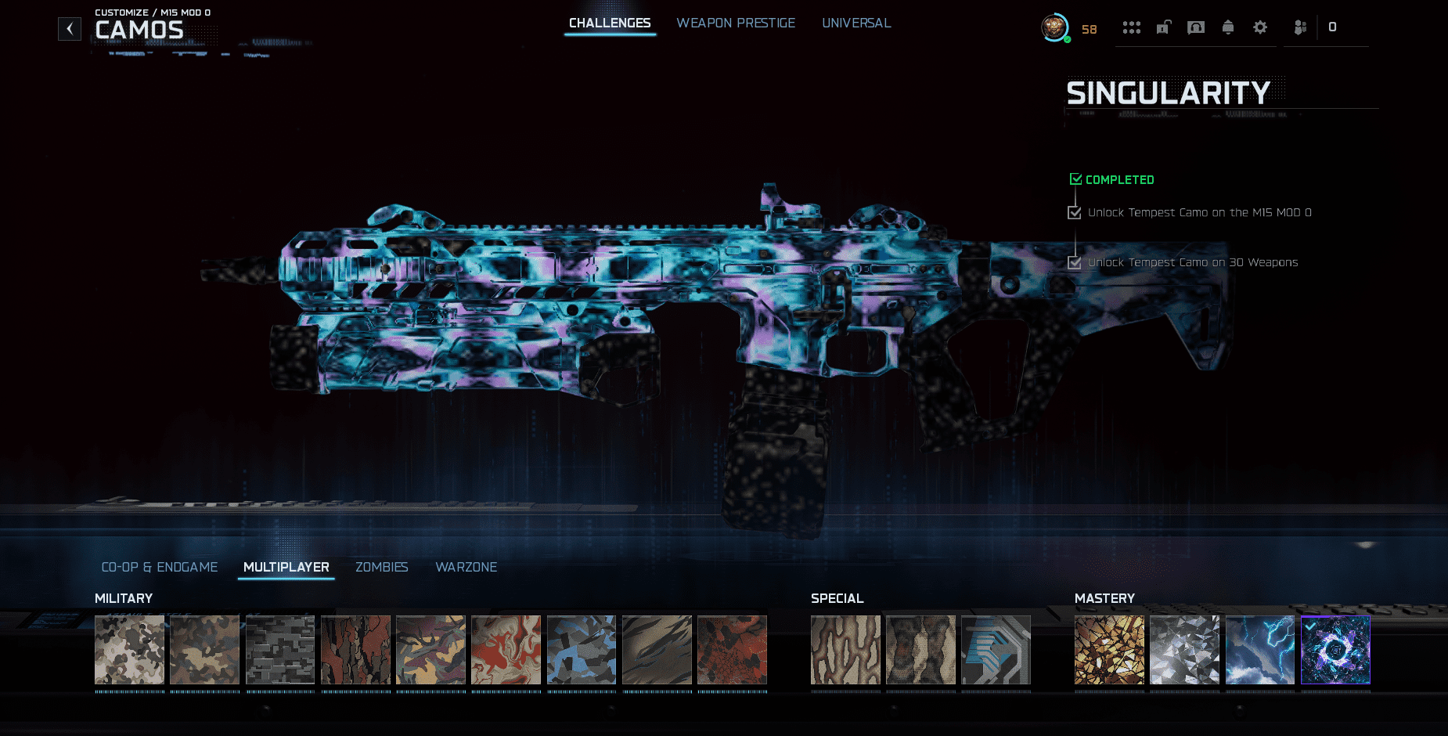This screenshot has height=736, width=1448.
Task: Open the settings gear icon
Action: click(x=1260, y=27)
